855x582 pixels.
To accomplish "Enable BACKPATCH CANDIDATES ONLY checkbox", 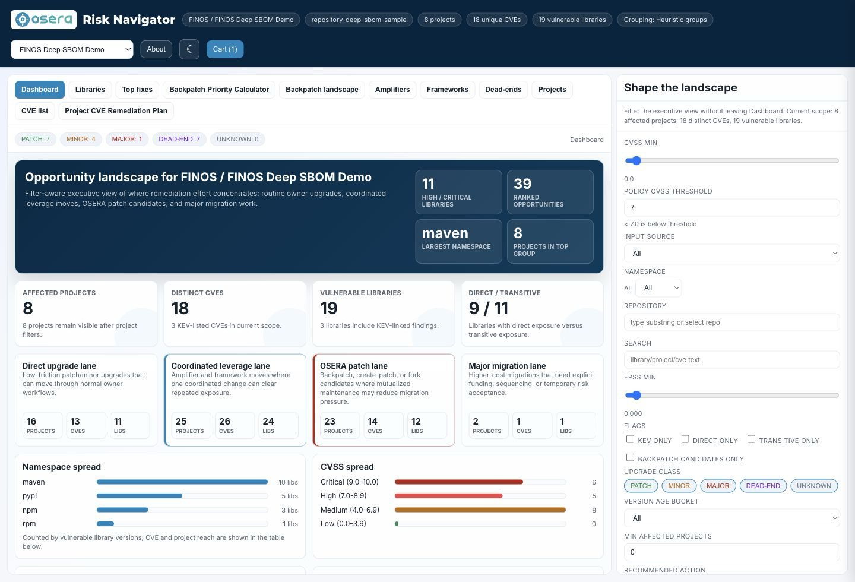I will point(631,458).
